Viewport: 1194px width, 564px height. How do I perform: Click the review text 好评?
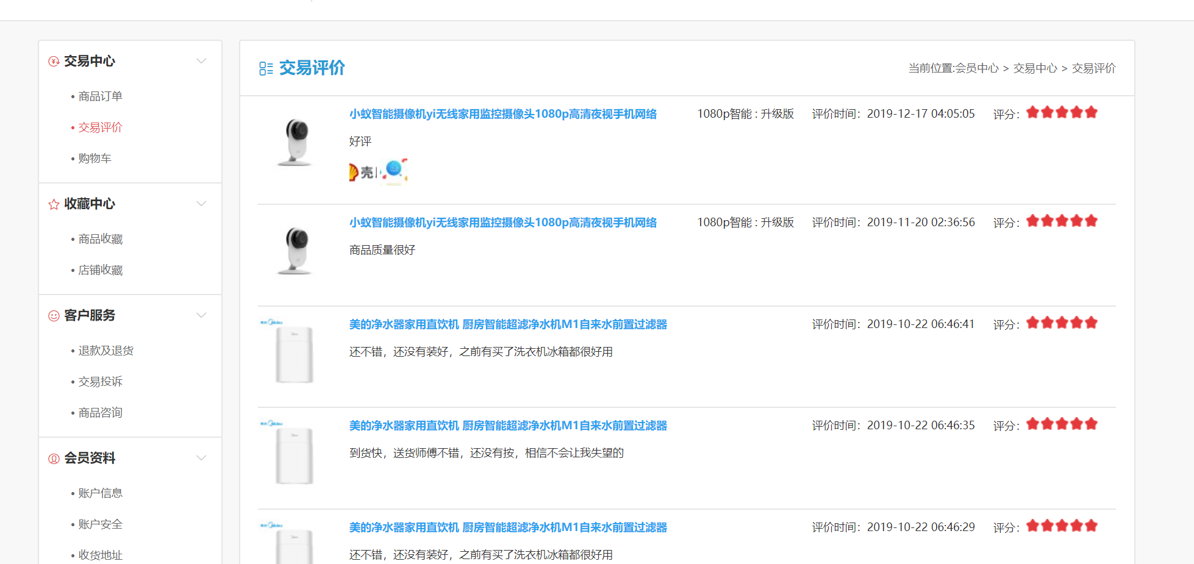tap(360, 141)
